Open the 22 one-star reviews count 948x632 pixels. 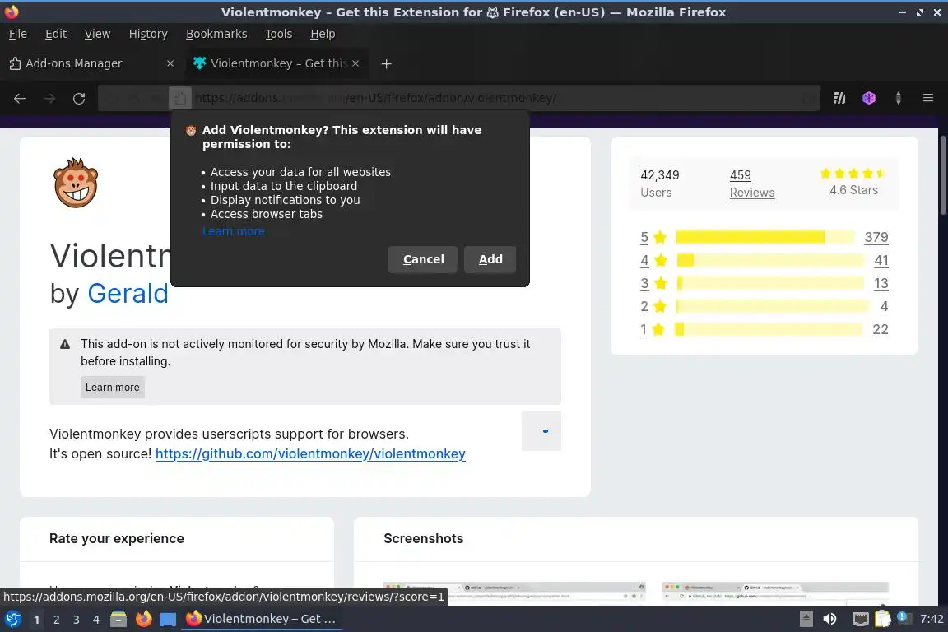pos(881,330)
